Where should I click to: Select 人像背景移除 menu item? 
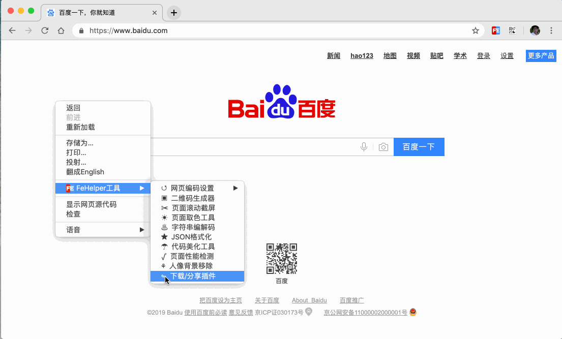tap(197, 266)
